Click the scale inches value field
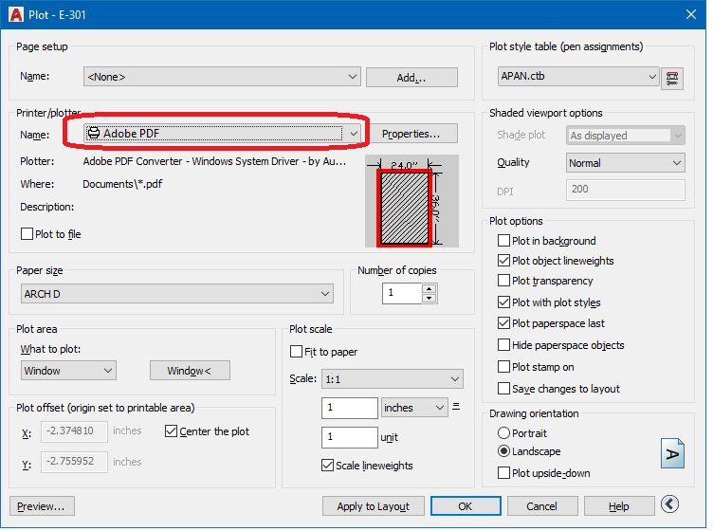This screenshot has height=531, width=713. [350, 408]
